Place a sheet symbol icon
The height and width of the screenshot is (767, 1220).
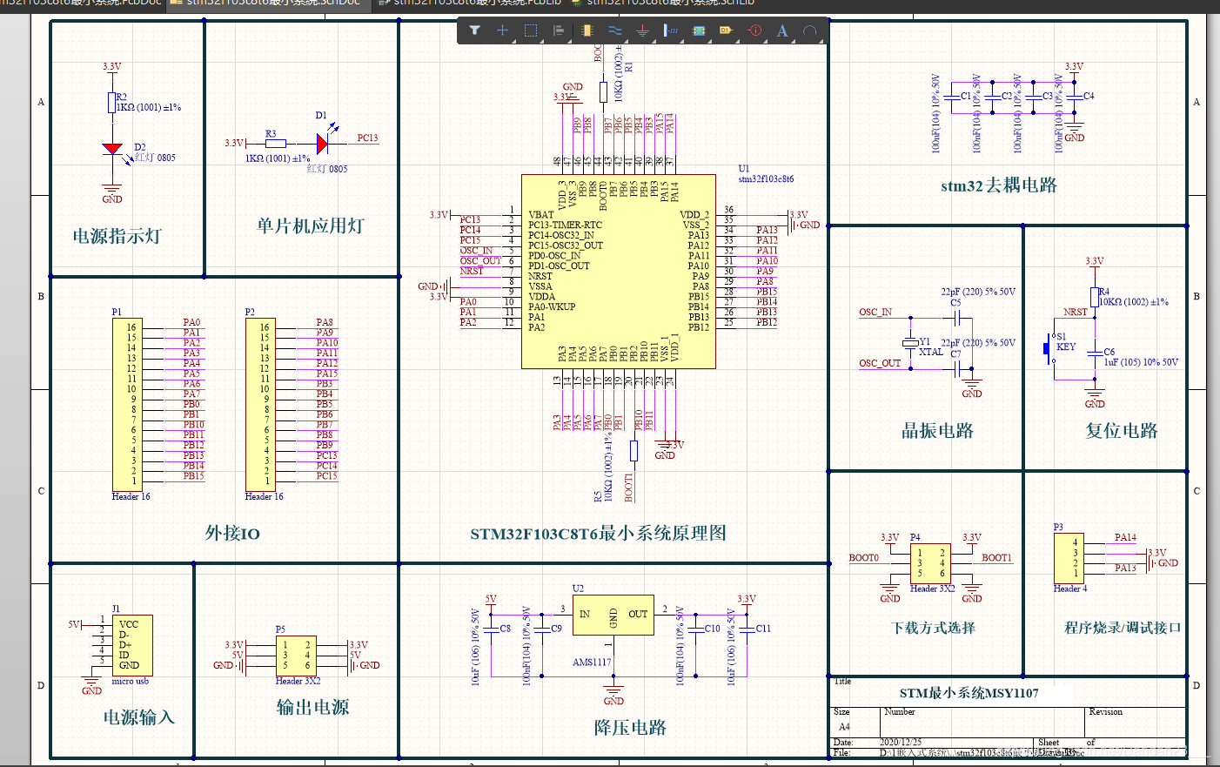698,30
